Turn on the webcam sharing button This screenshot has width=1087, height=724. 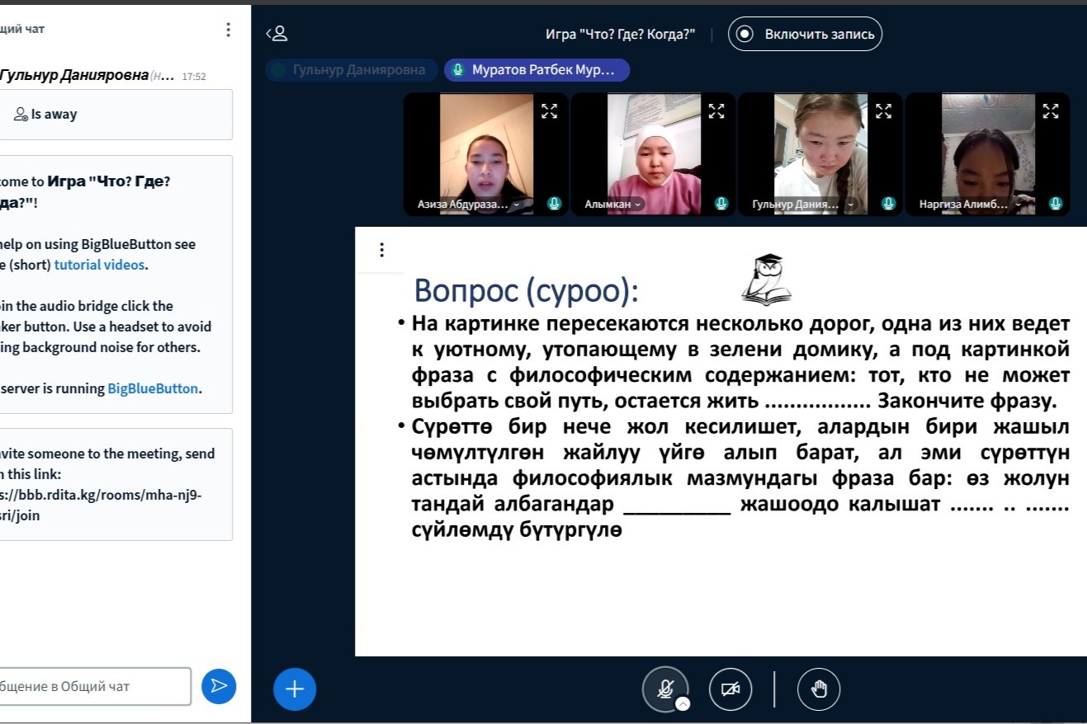pyautogui.click(x=730, y=689)
